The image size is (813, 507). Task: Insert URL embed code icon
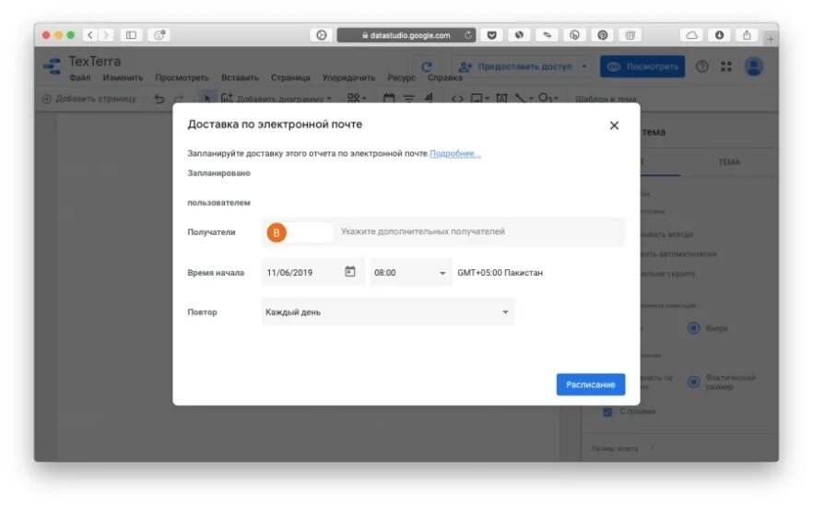point(457,98)
